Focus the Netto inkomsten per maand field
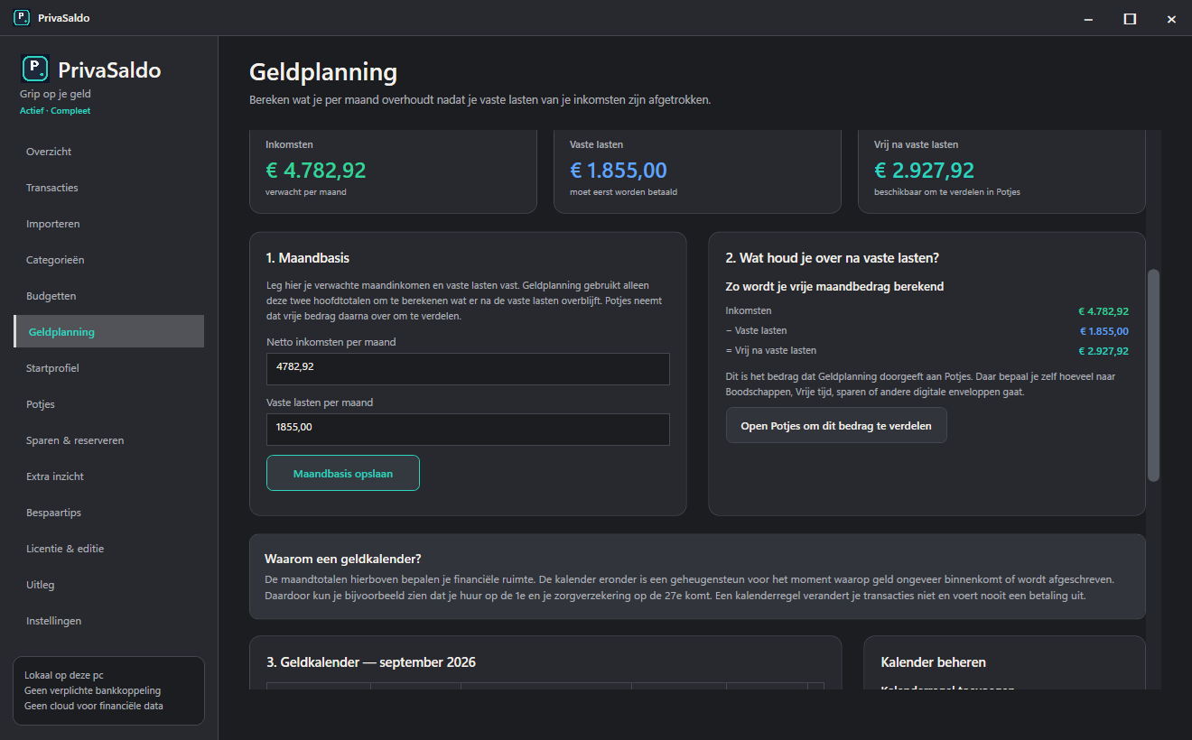Viewport: 1192px width, 740px height. tap(468, 369)
